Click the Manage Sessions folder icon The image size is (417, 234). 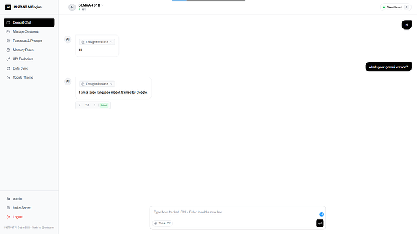[x=8, y=31]
